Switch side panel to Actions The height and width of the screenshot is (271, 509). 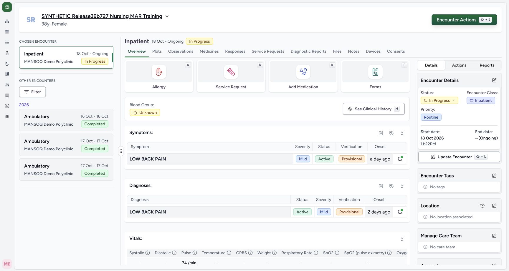pos(459,65)
